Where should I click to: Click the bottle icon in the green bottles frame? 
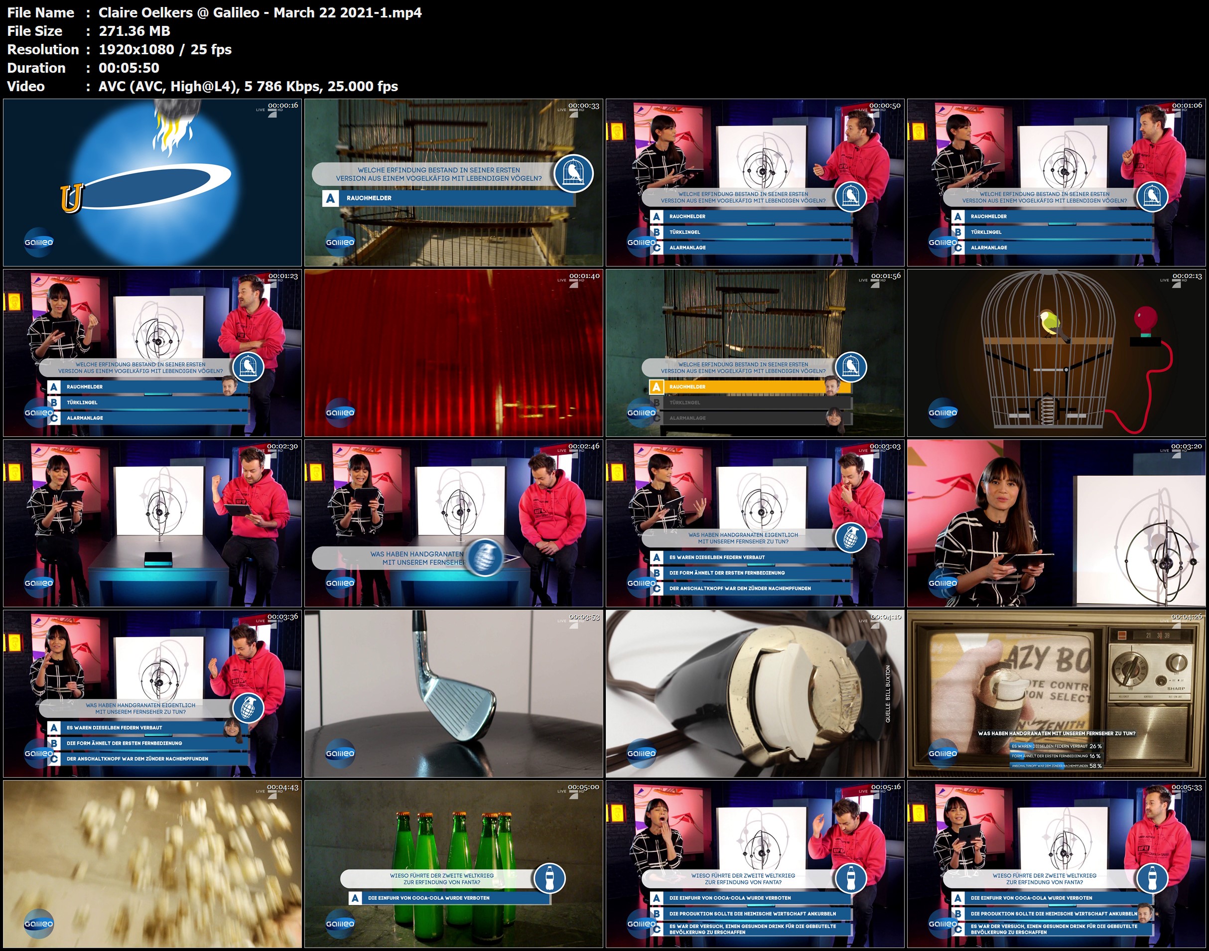pos(549,878)
